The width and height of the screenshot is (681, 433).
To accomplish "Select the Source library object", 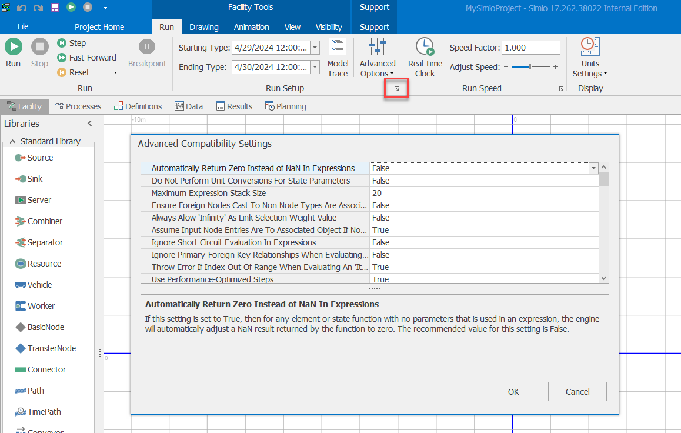I will (x=34, y=158).
